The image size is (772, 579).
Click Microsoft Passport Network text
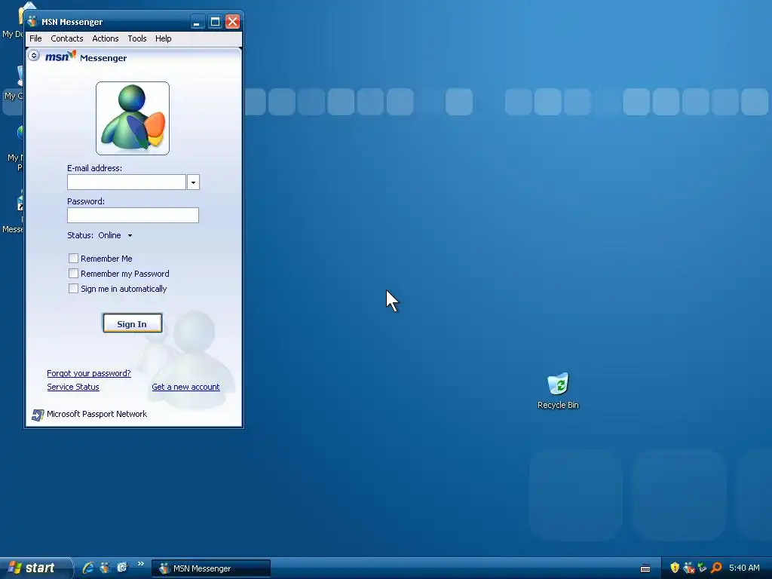96,414
